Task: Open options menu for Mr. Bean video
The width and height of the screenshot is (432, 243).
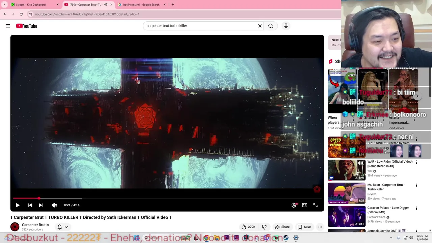Action: (416, 185)
